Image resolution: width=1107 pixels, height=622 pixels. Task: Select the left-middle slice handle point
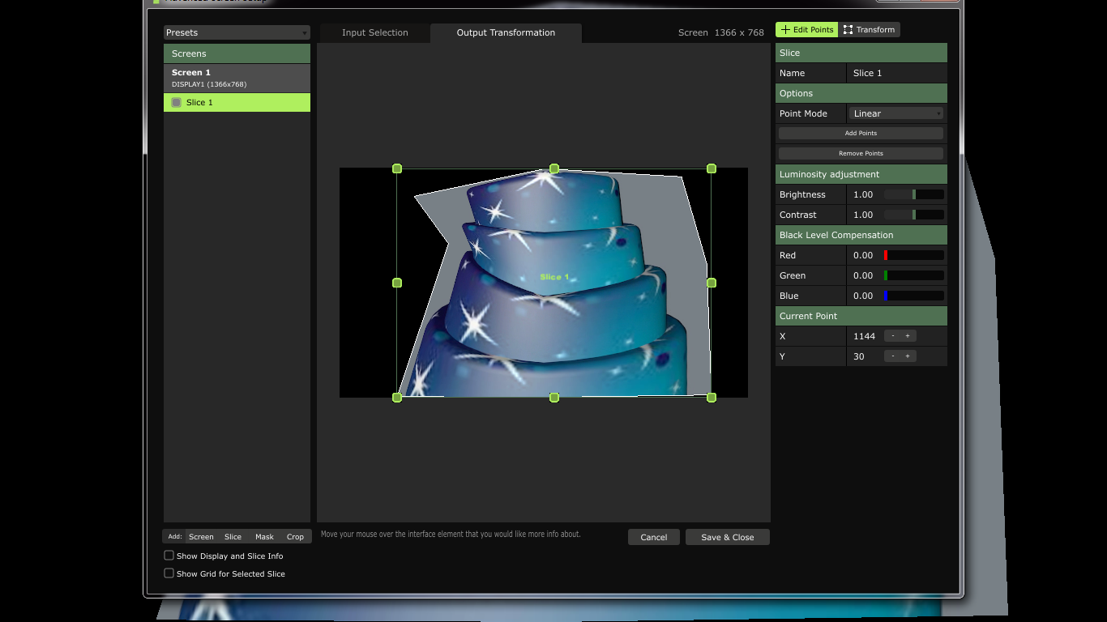(x=397, y=283)
